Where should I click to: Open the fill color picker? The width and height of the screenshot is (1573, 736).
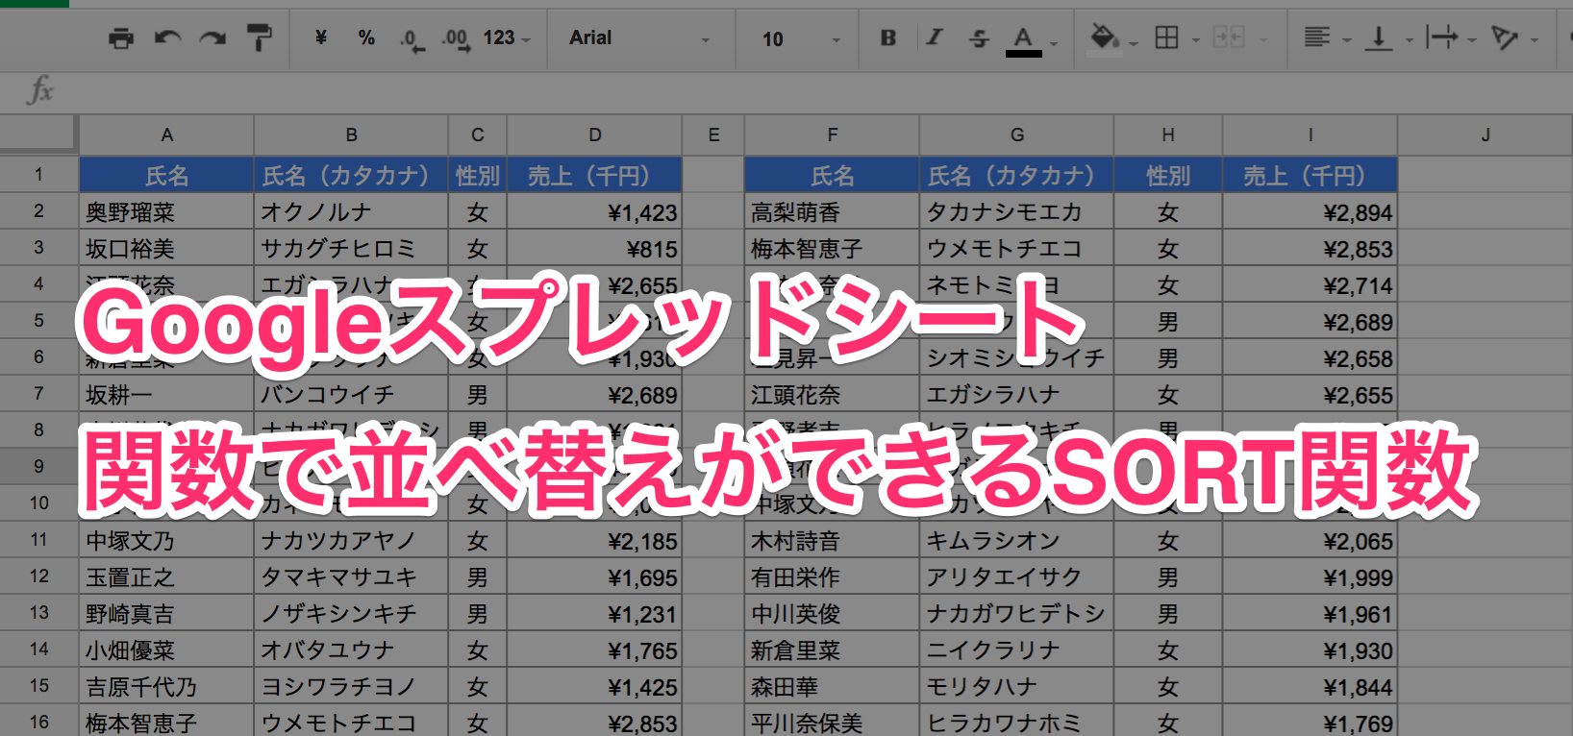[x=1105, y=39]
